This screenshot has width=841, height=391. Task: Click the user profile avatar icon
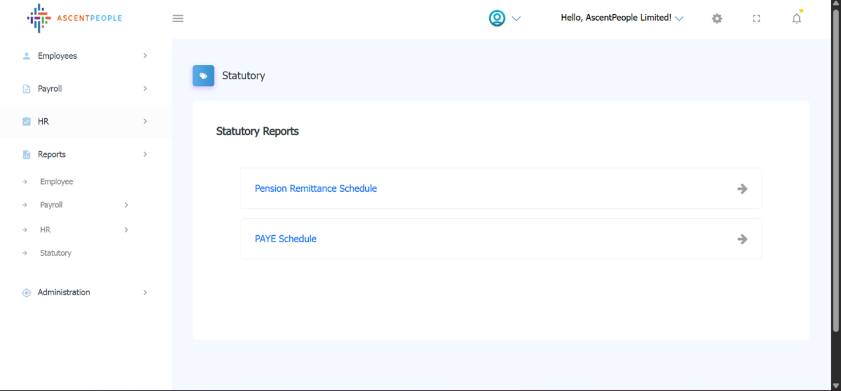tap(497, 18)
